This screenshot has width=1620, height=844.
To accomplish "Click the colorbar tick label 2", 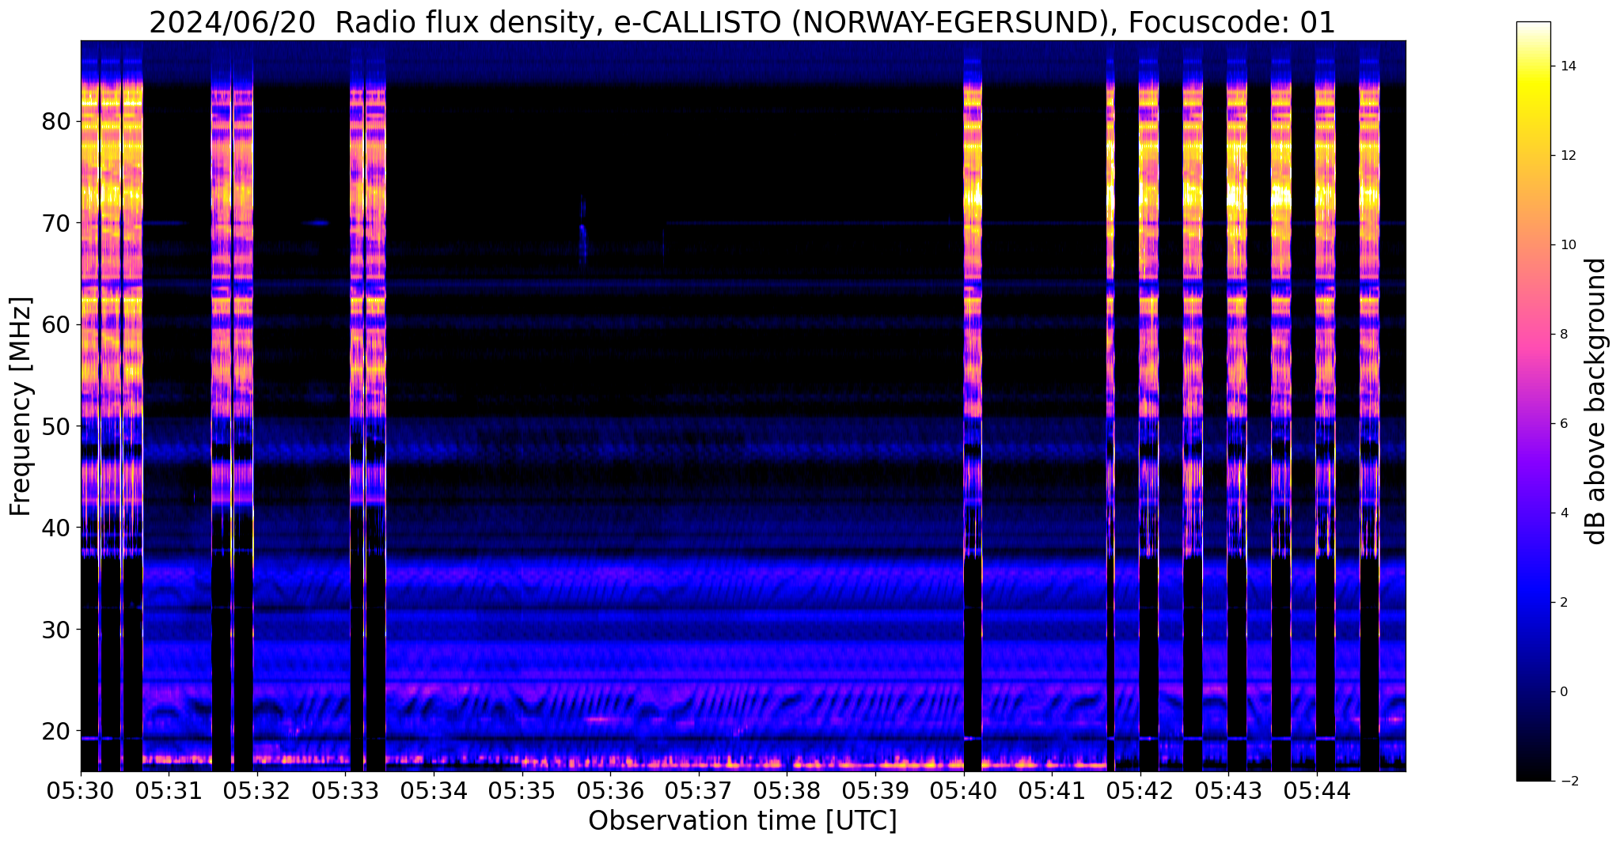I will [x=1562, y=603].
